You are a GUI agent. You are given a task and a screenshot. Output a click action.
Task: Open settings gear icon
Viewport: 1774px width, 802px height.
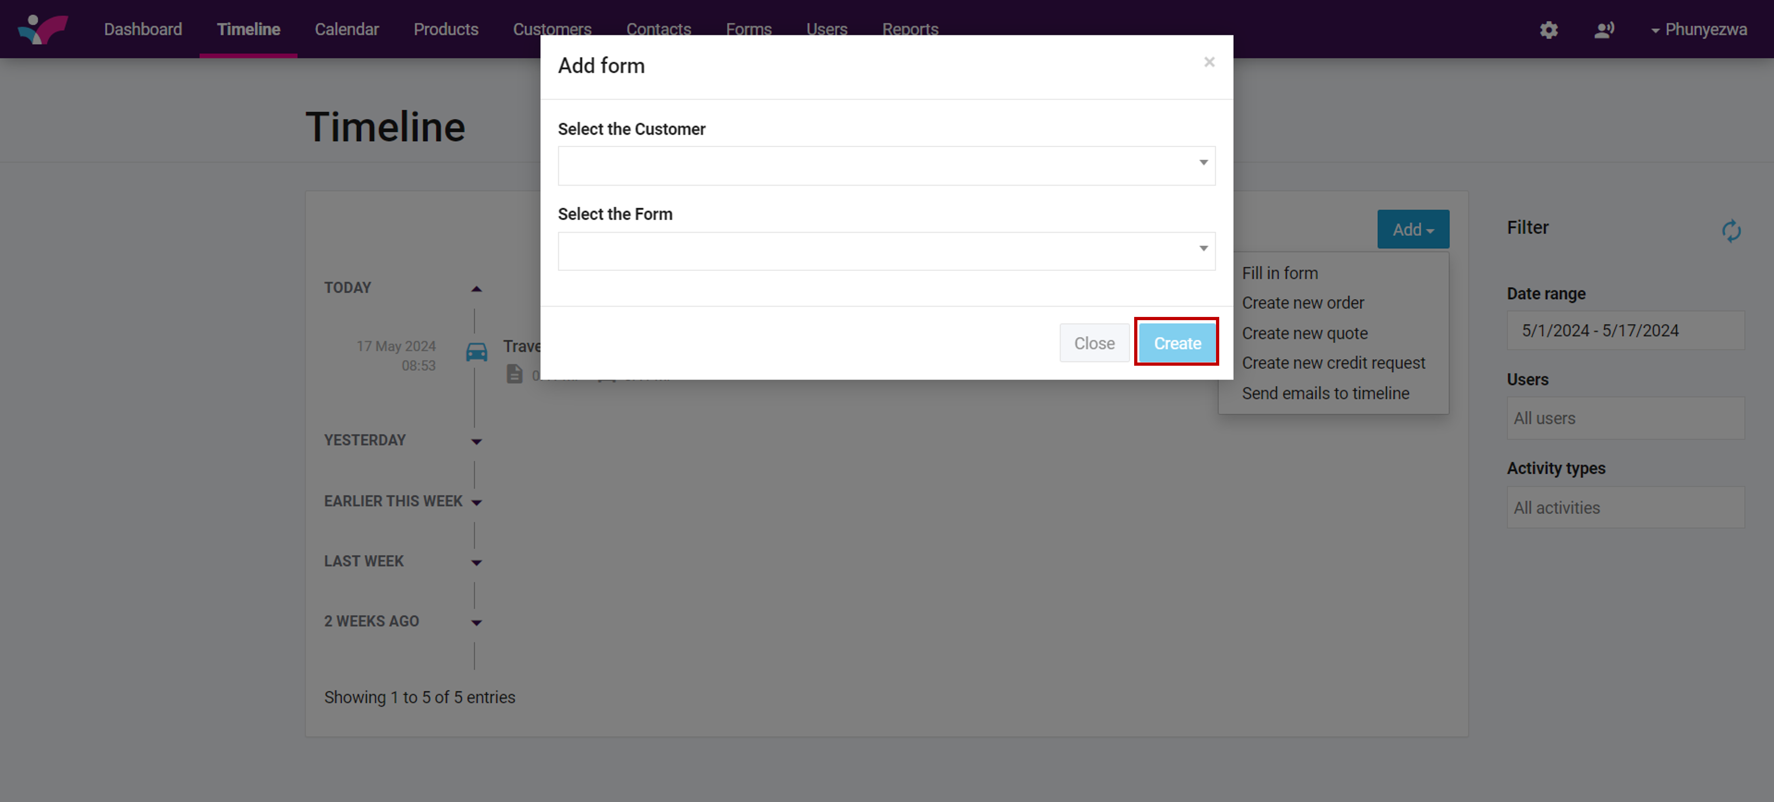coord(1548,29)
